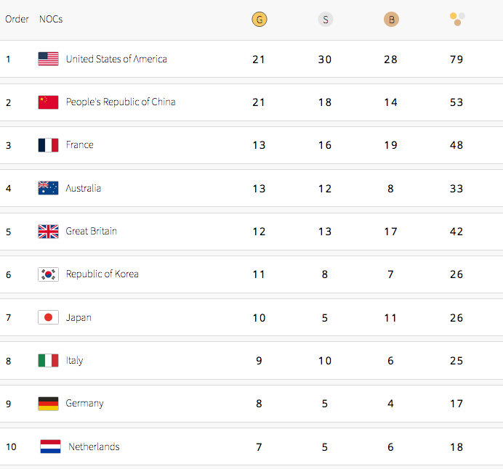Click the Australia flag icon

click(48, 188)
